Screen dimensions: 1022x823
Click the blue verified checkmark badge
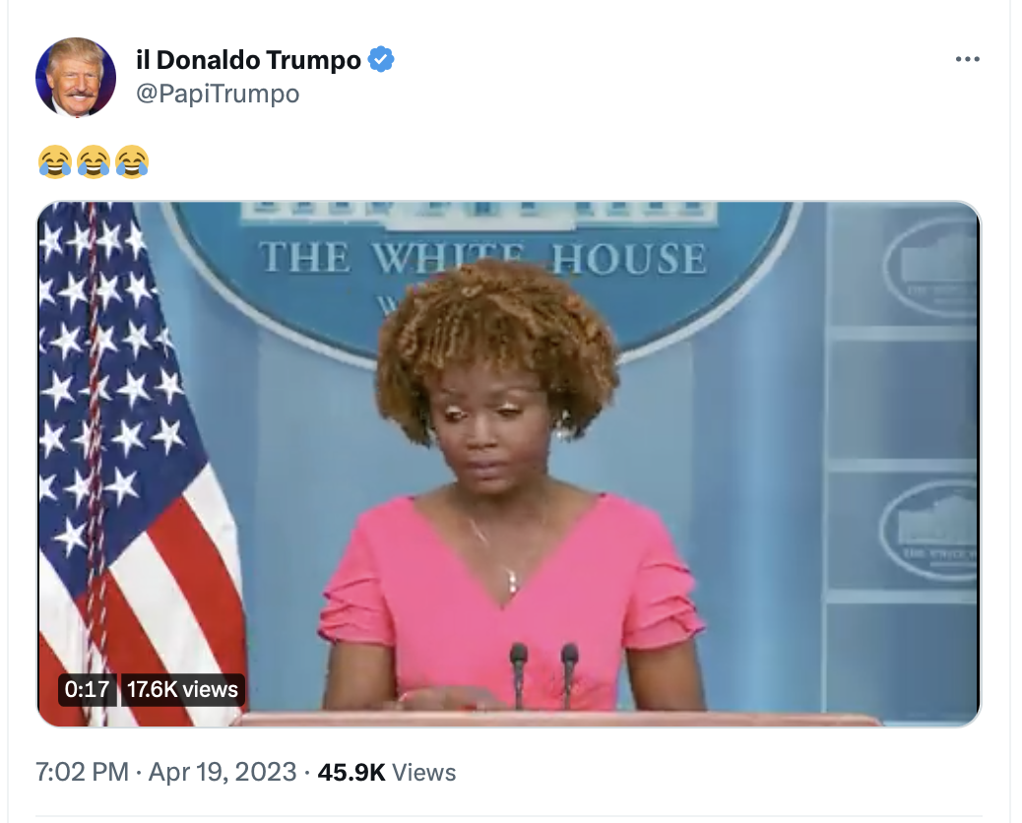(x=381, y=59)
